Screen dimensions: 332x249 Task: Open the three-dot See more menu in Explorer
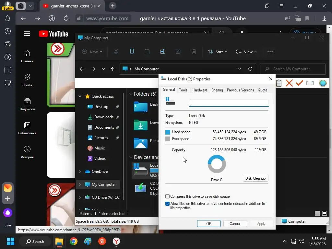coord(270,52)
